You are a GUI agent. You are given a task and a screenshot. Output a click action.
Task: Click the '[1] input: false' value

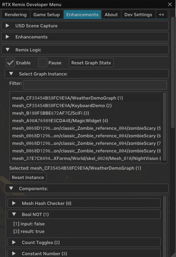[x=29, y=224]
